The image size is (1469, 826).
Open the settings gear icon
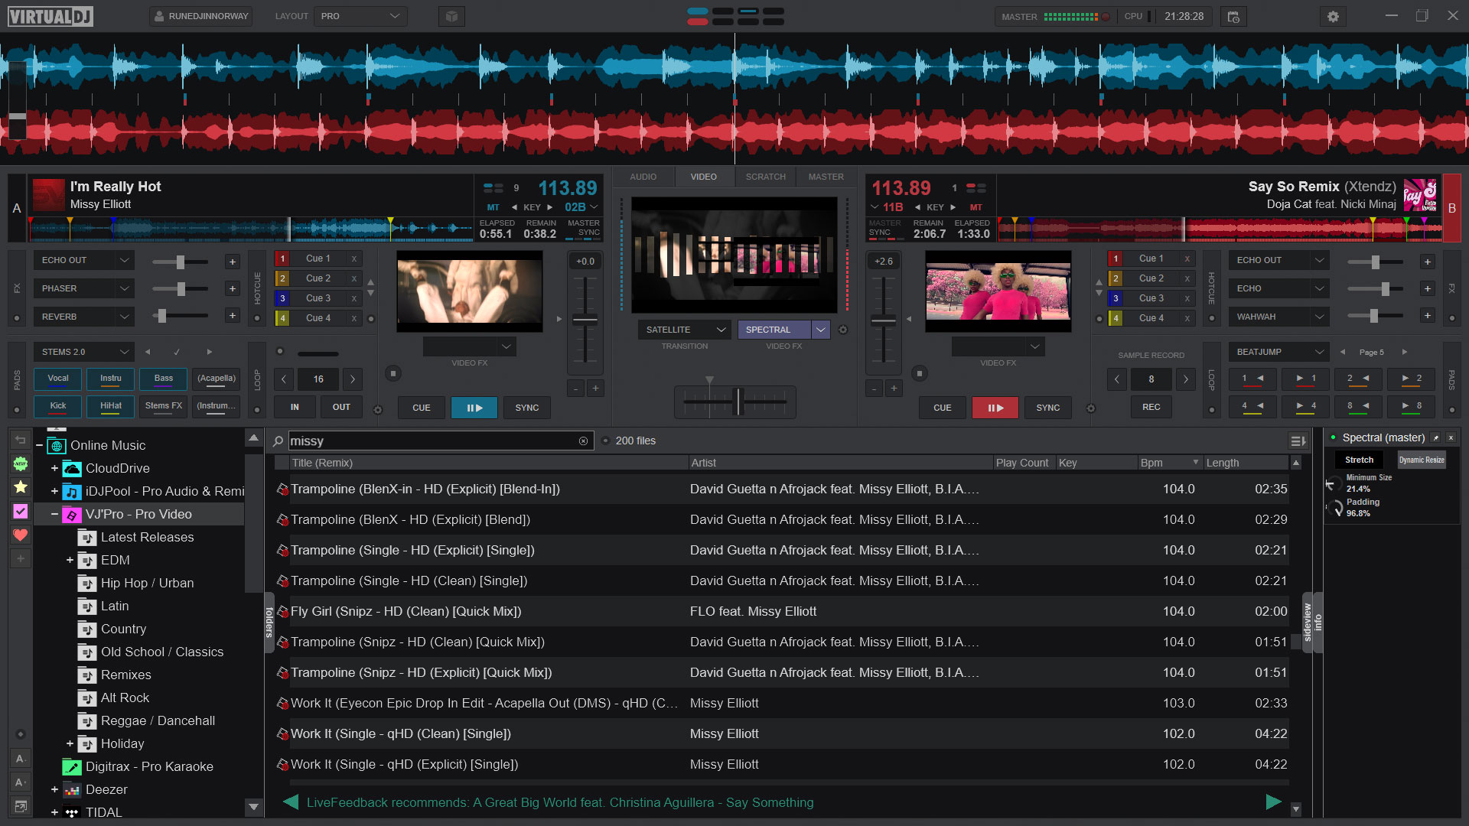(1333, 16)
